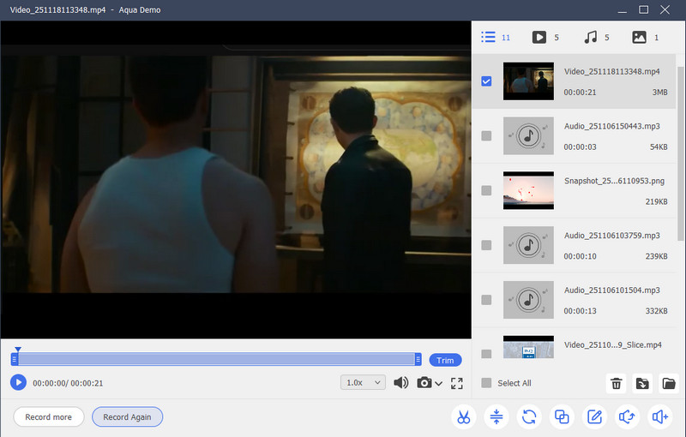The height and width of the screenshot is (437, 686).
Task: Click the blue playhead marker
Action: 17,349
